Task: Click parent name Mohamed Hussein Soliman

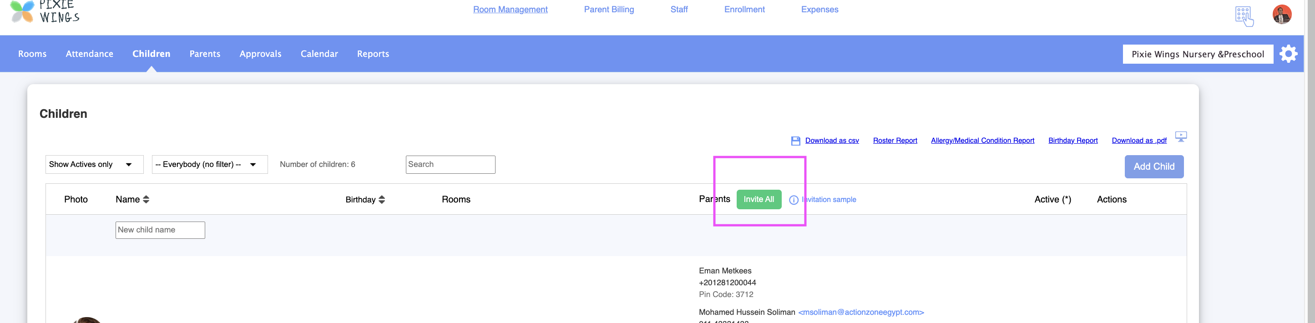Action: click(747, 312)
